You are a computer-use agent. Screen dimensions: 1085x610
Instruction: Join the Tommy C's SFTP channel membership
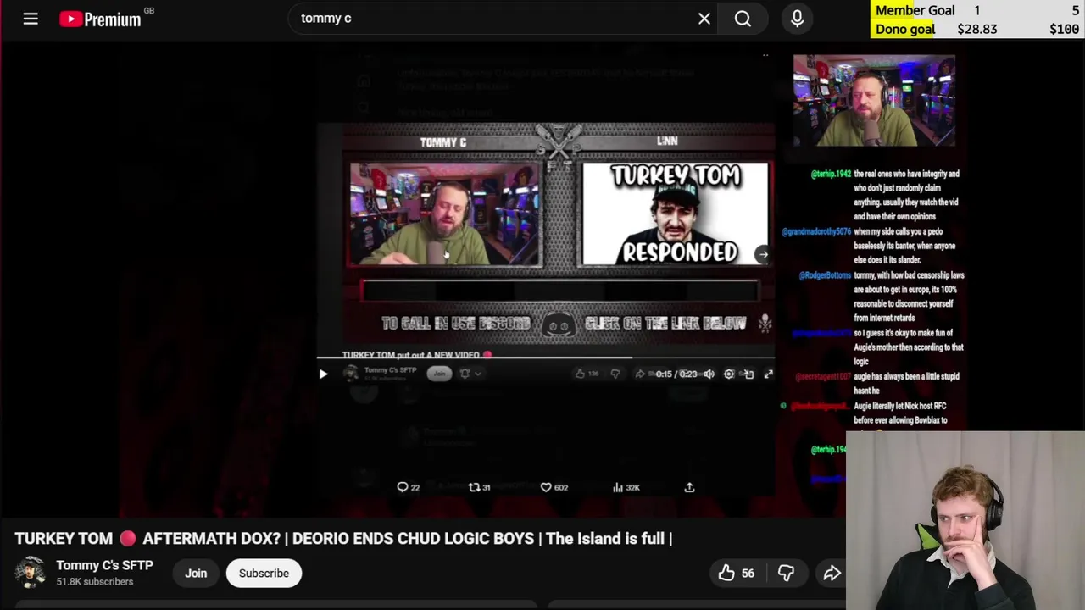click(x=196, y=574)
